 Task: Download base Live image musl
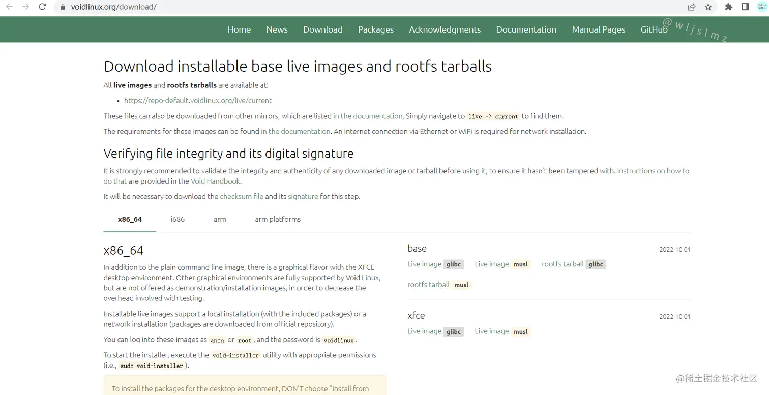(502, 264)
